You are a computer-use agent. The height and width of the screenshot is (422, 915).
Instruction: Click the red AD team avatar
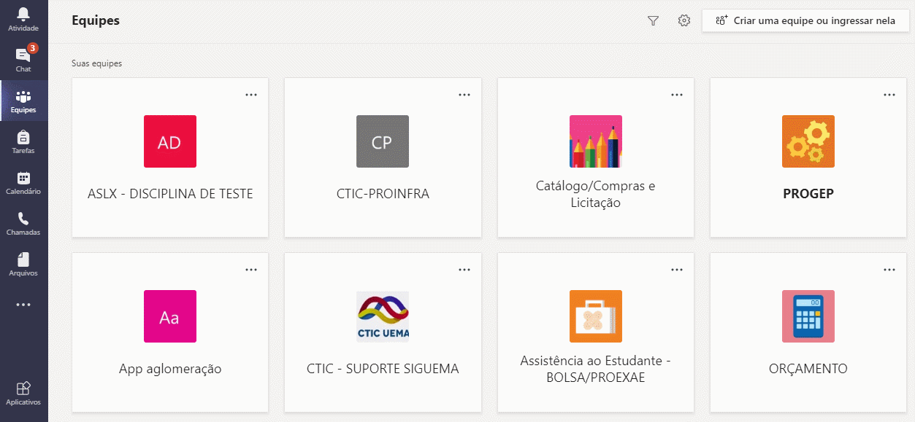[170, 141]
